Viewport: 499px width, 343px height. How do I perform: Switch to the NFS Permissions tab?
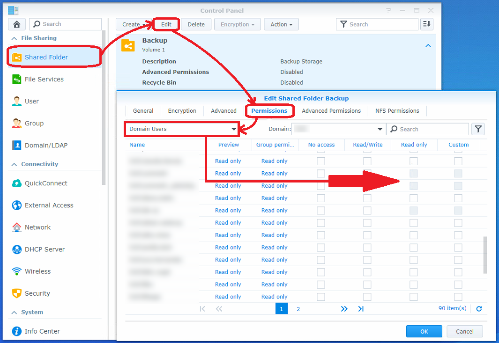397,111
